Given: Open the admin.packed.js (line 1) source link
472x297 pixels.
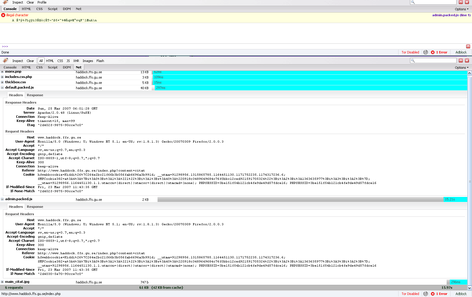Looking at the screenshot, I should (451, 15).
